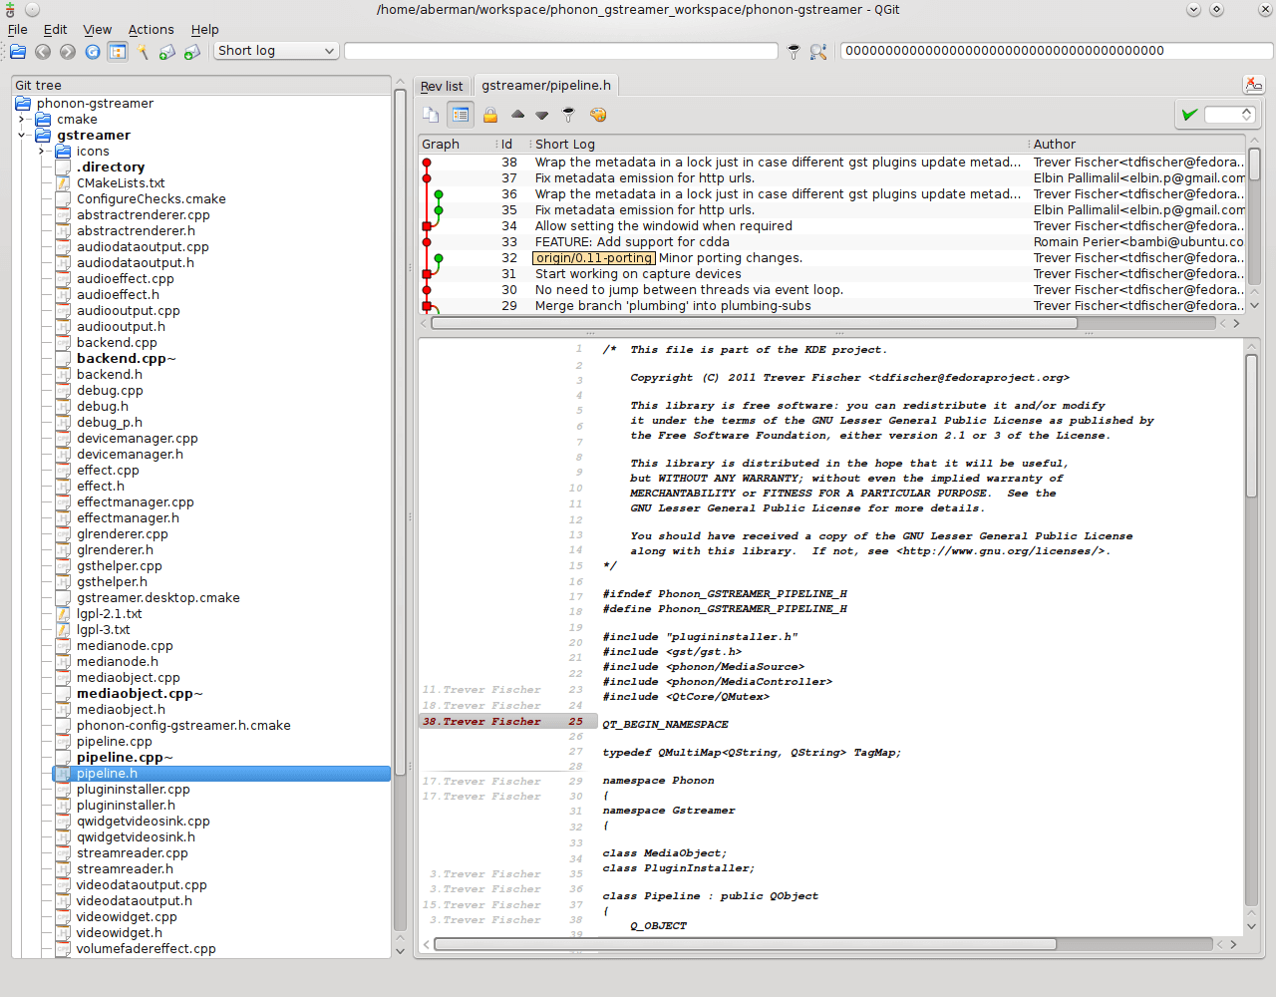
Task: Select videowidget.cpp in the tree
Action: pyautogui.click(x=127, y=917)
